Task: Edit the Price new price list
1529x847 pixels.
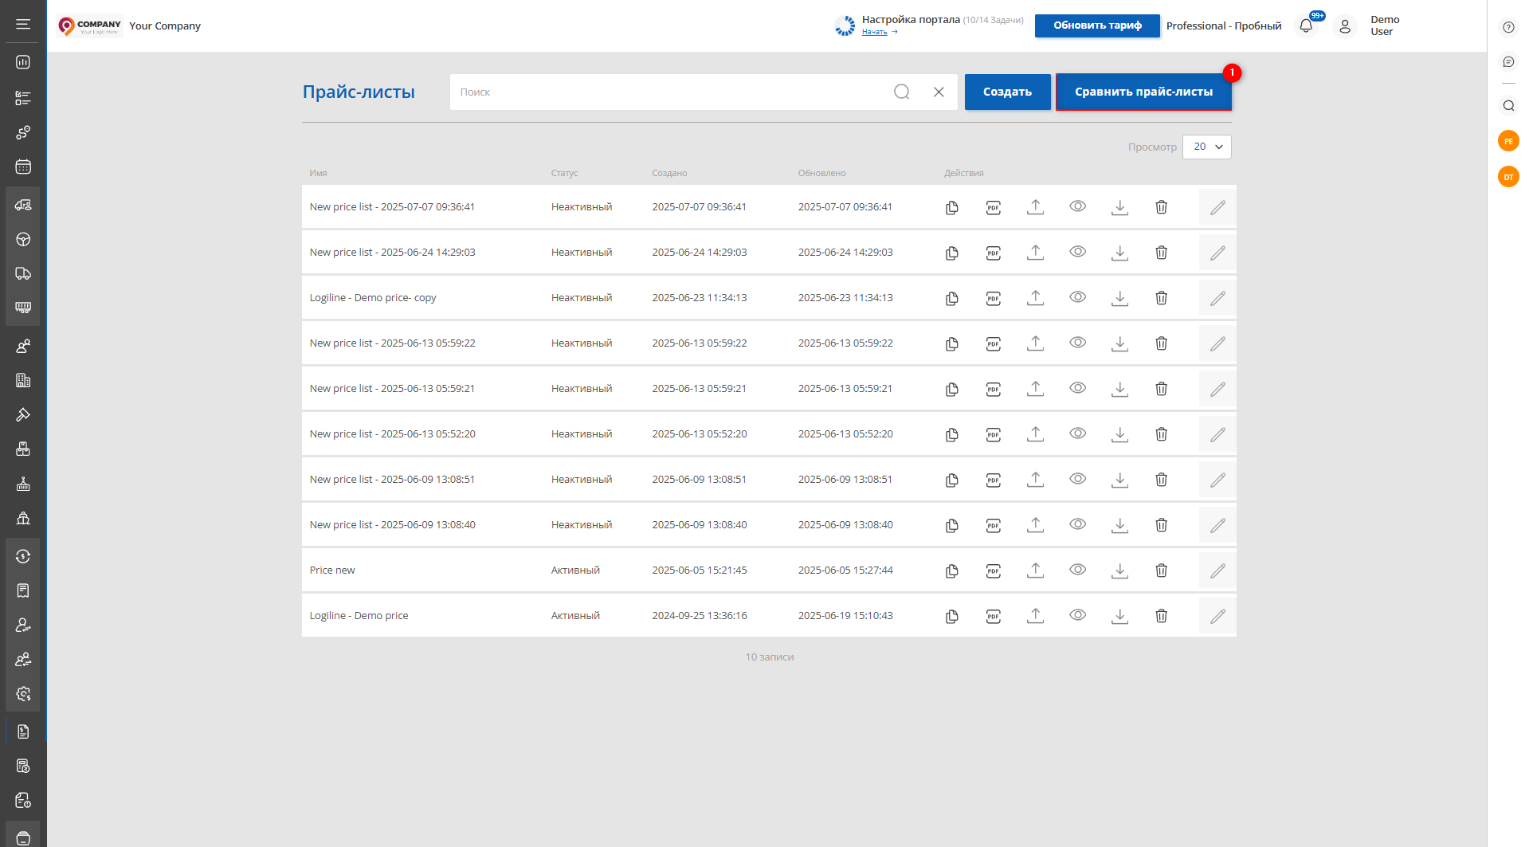Action: 1217,571
